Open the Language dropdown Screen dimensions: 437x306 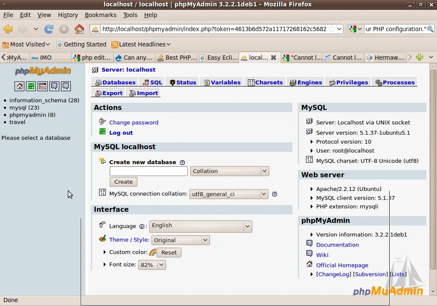pos(201,226)
